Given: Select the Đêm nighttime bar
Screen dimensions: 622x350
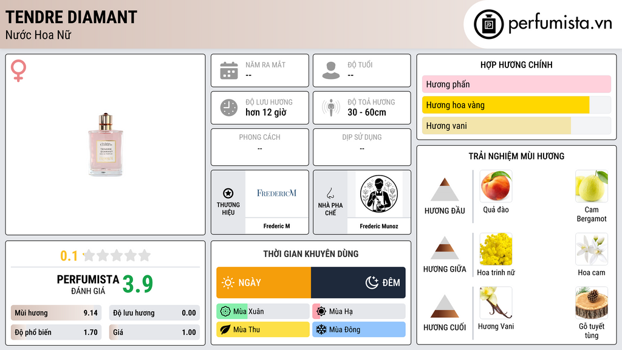Looking at the screenshot, I should point(358,283).
